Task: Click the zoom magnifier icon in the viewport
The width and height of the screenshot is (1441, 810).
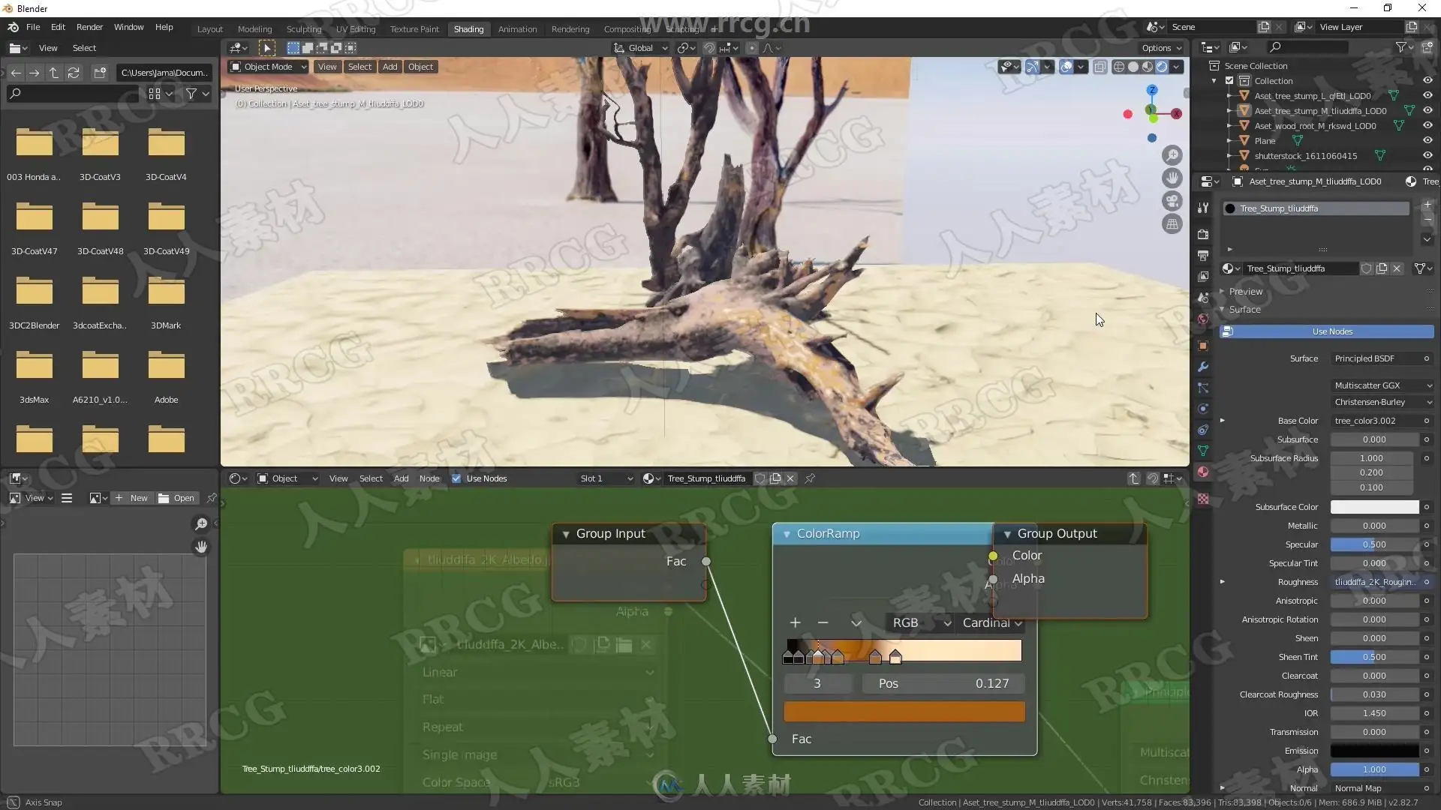Action: [1172, 155]
